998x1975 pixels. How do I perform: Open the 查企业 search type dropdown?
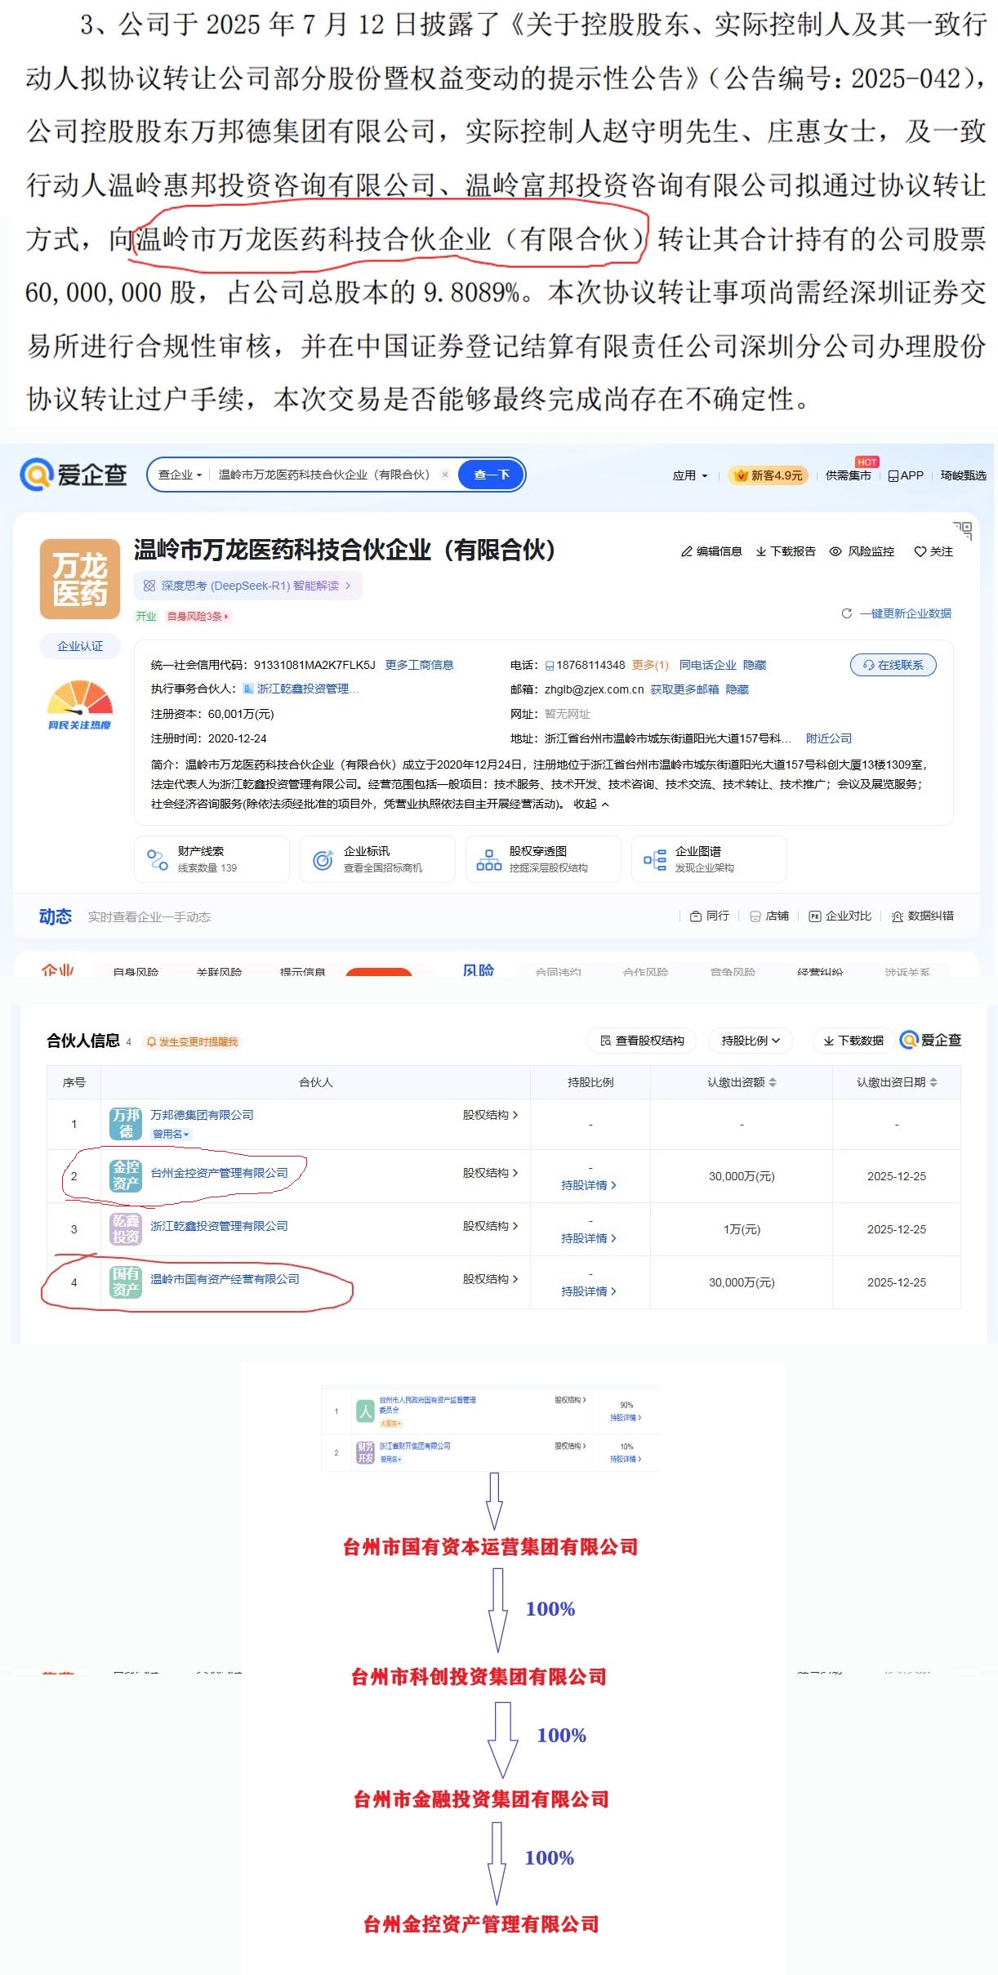(180, 475)
